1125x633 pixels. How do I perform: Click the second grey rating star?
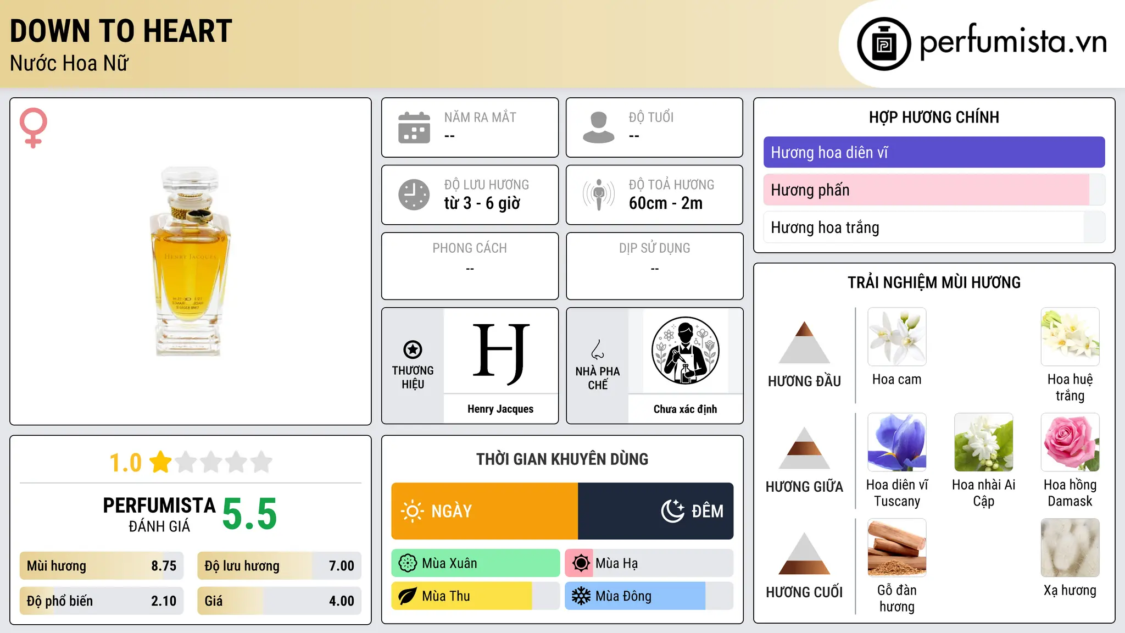(x=211, y=462)
